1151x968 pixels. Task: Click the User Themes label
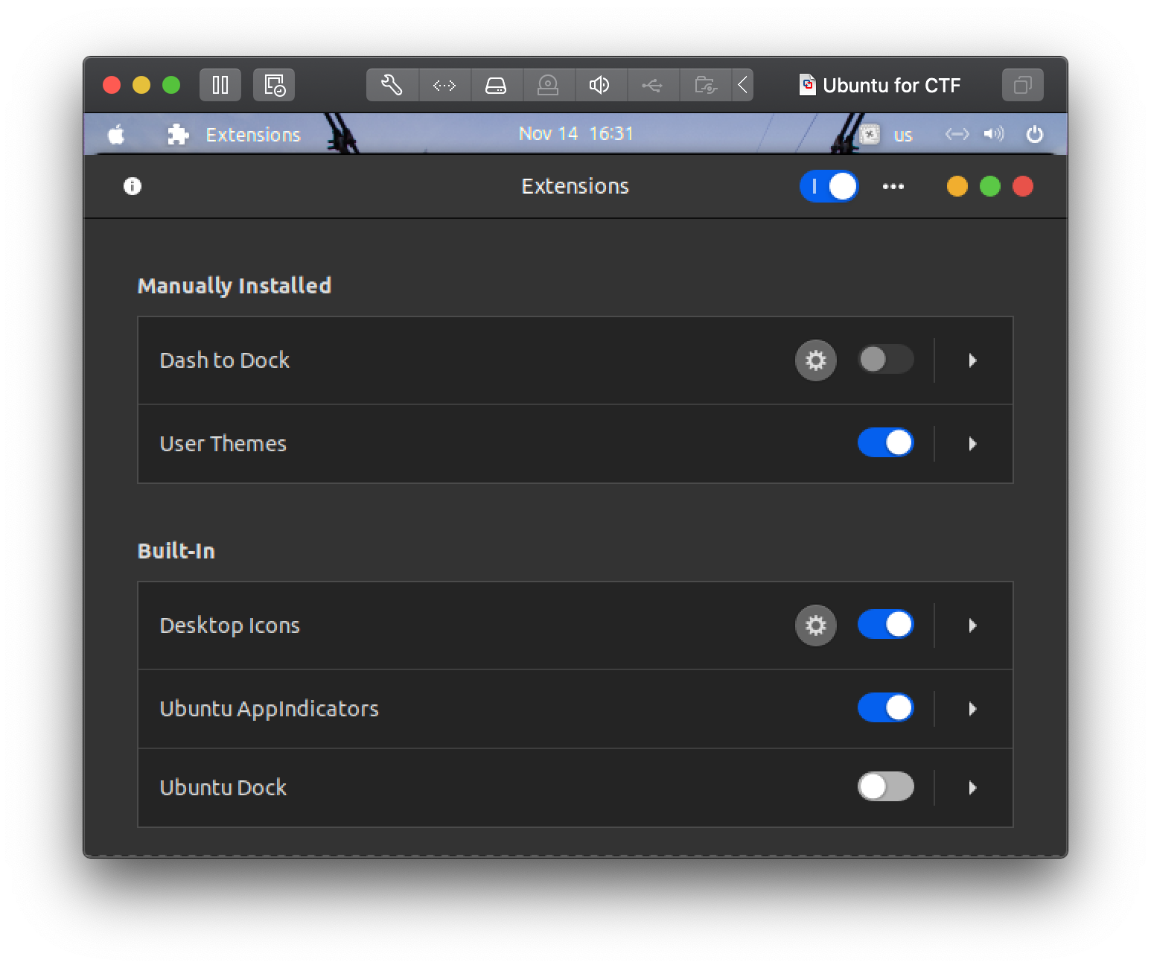coord(223,444)
